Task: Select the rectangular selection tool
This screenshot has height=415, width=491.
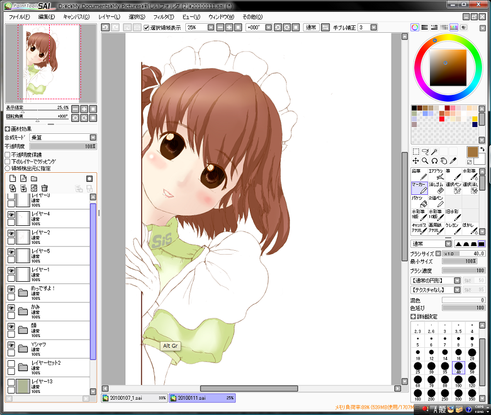Action: (415, 152)
